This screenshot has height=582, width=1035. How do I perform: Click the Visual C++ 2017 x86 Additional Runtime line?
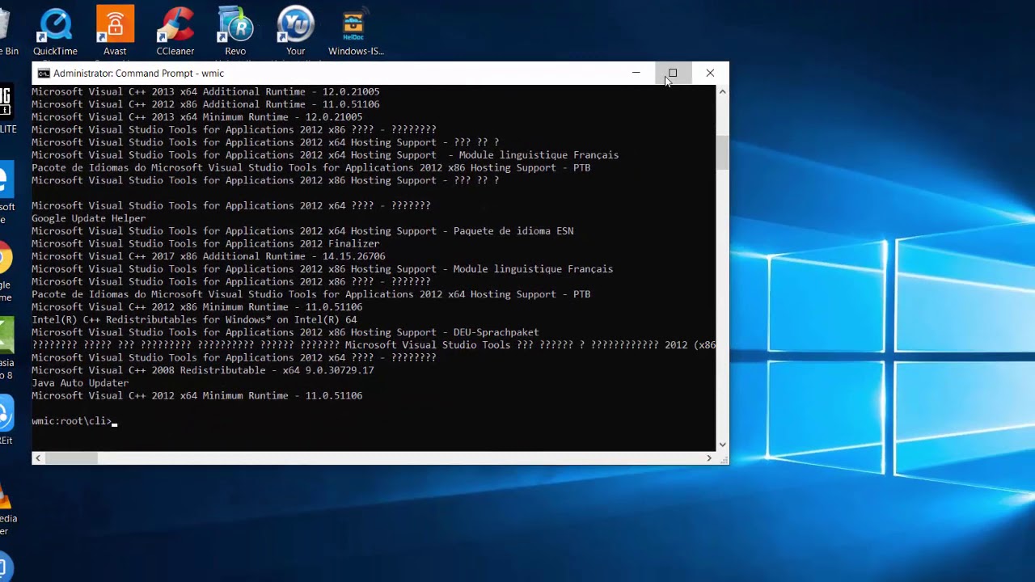[209, 256]
